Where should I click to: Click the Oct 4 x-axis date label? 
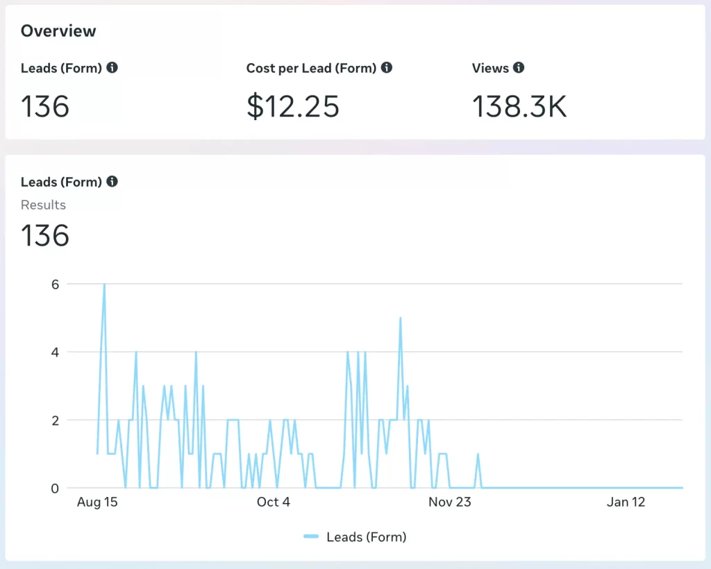[x=273, y=502]
